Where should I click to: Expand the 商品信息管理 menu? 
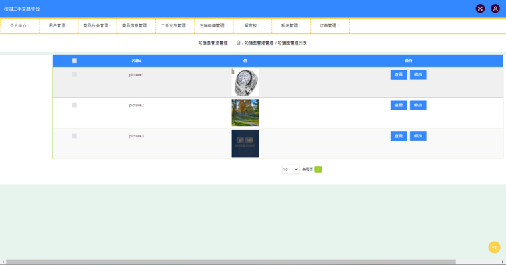coord(136,25)
